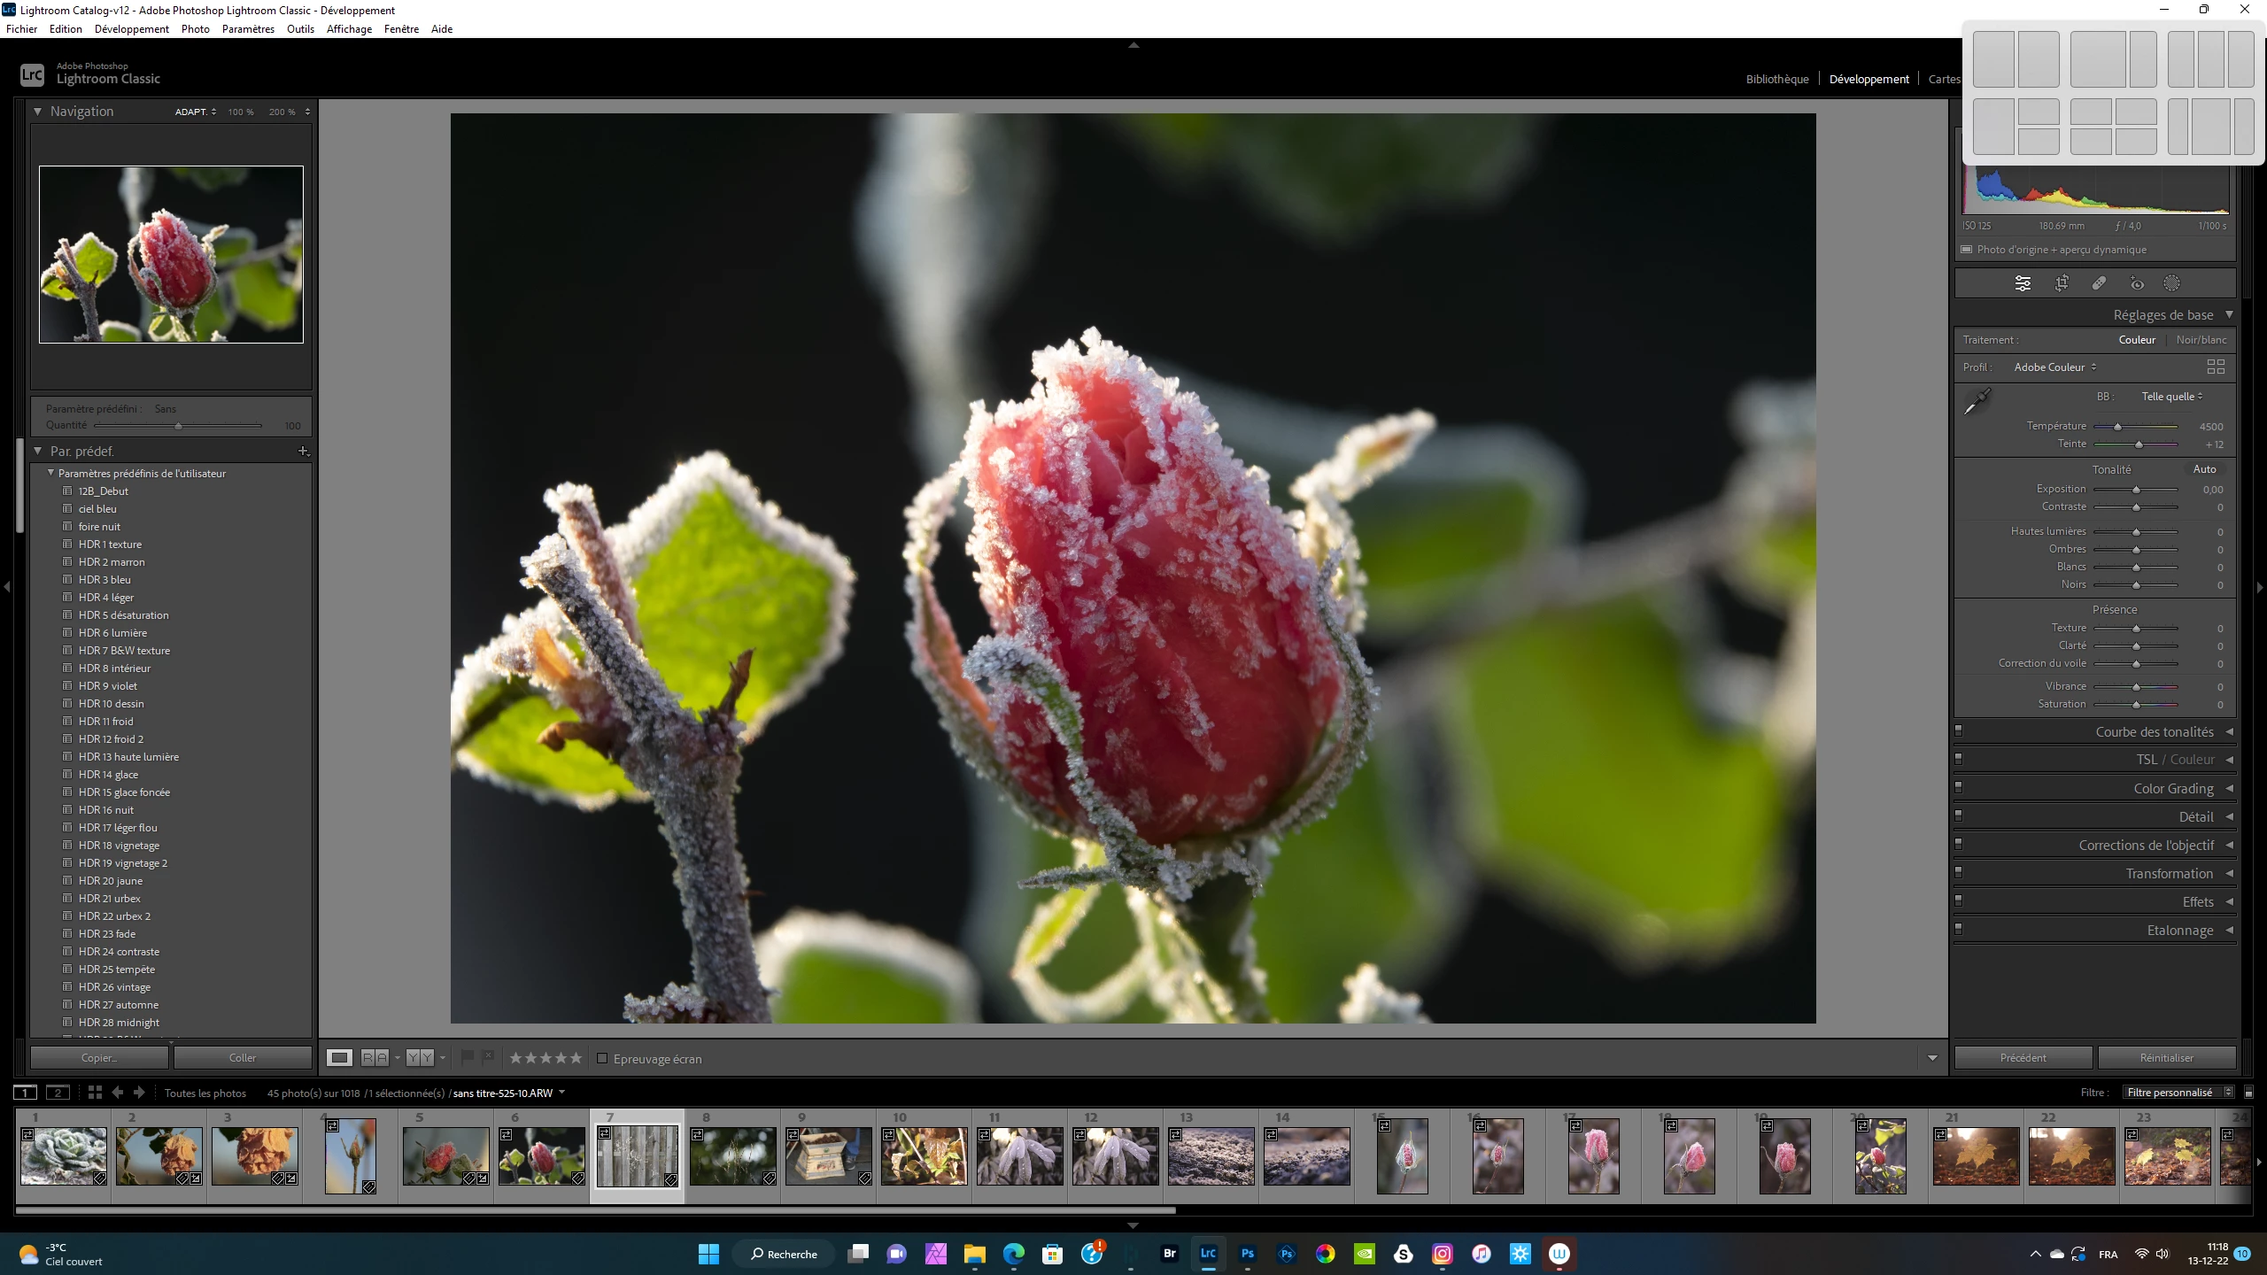2267x1275 pixels.
Task: Enable the Epreuvage écran checkbox
Action: (x=602, y=1058)
